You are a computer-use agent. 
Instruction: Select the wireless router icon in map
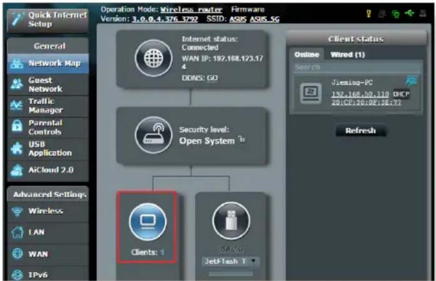(154, 135)
